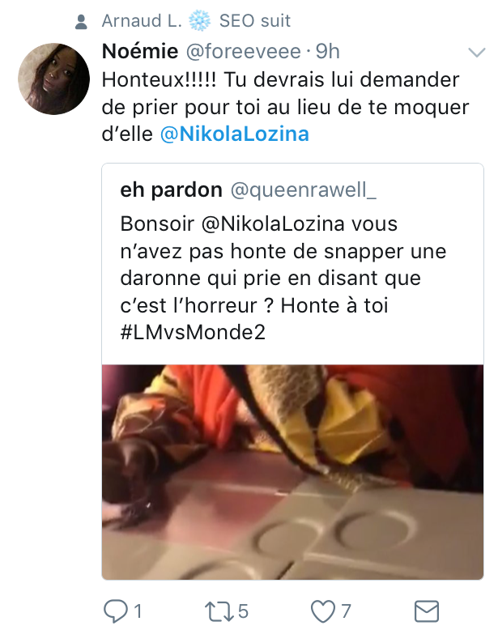Play the embedded video thumbnail
Image resolution: width=498 pixels, height=634 pixels.
coord(292,472)
